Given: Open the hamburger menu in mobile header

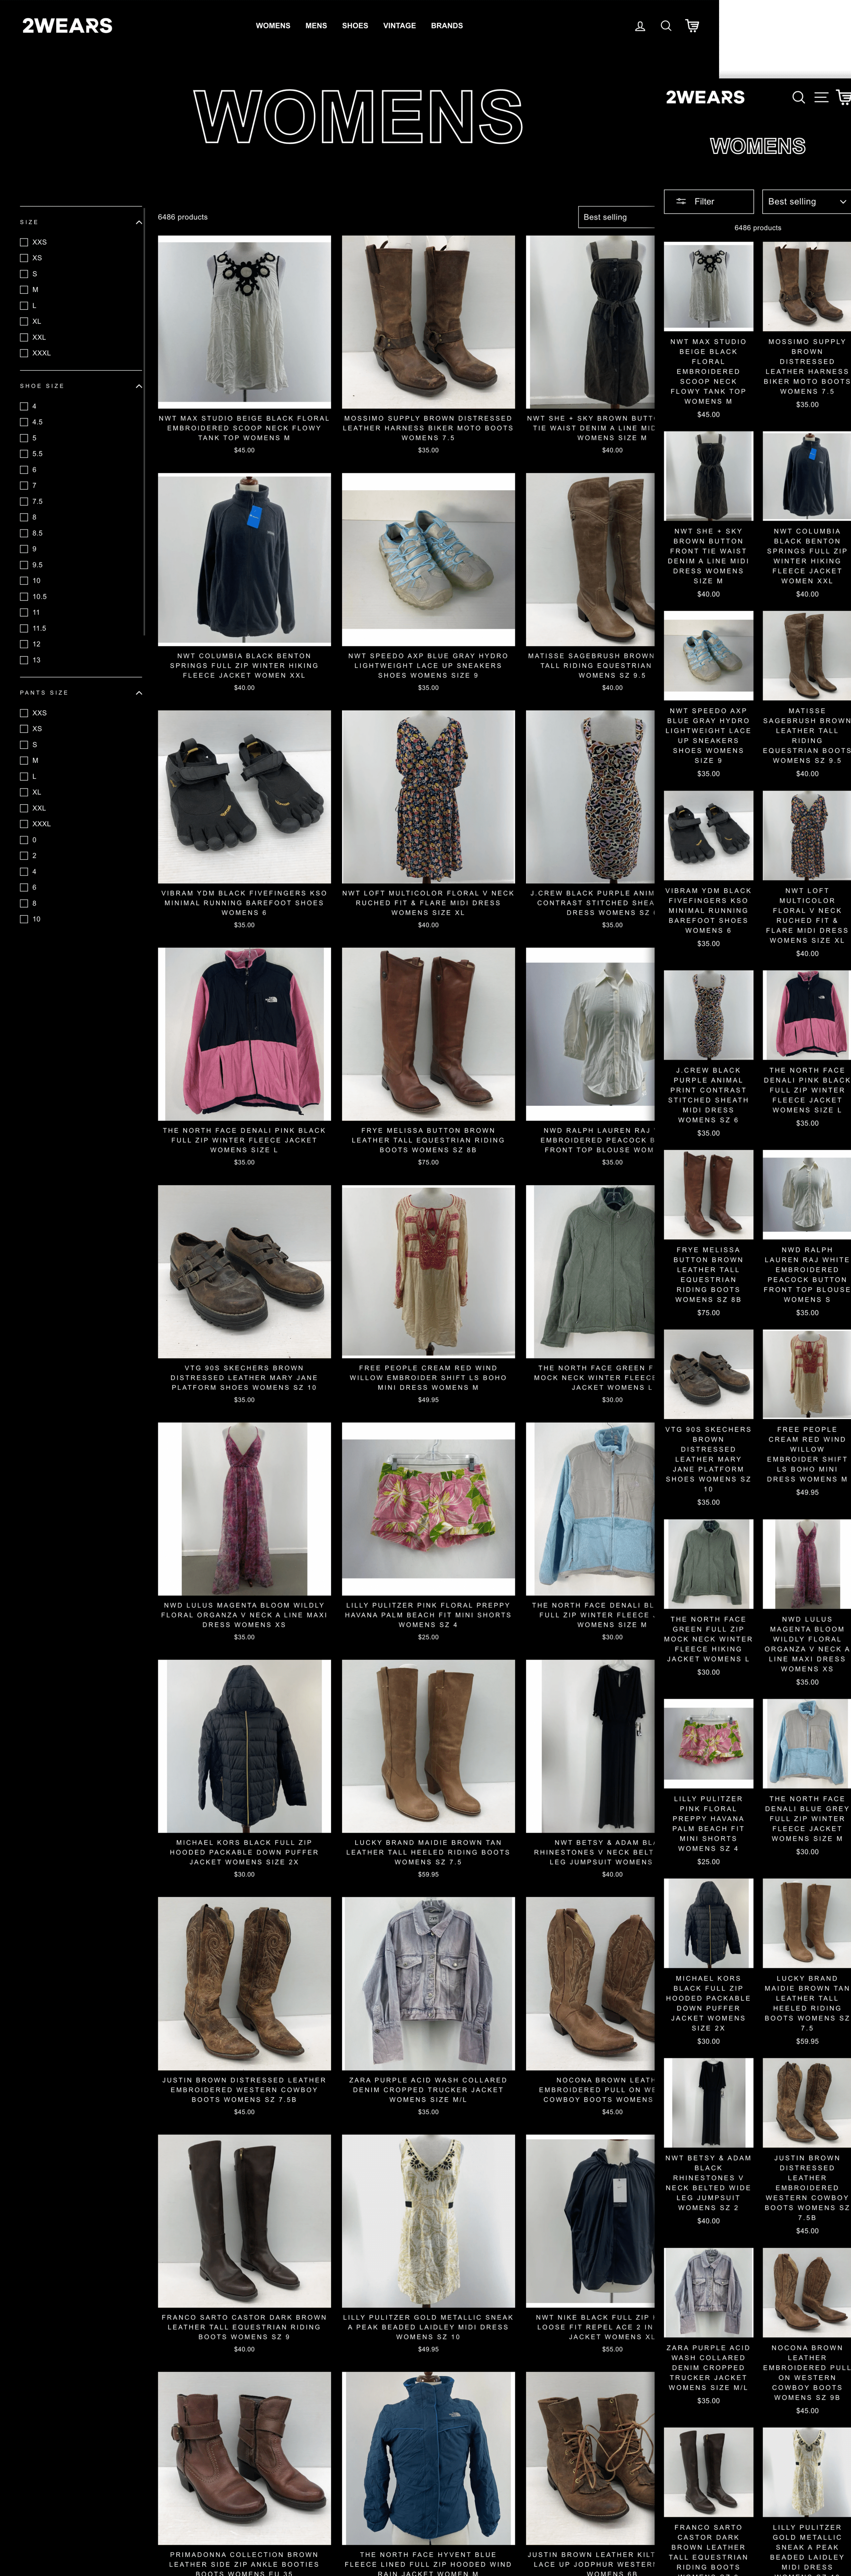Looking at the screenshot, I should (821, 97).
